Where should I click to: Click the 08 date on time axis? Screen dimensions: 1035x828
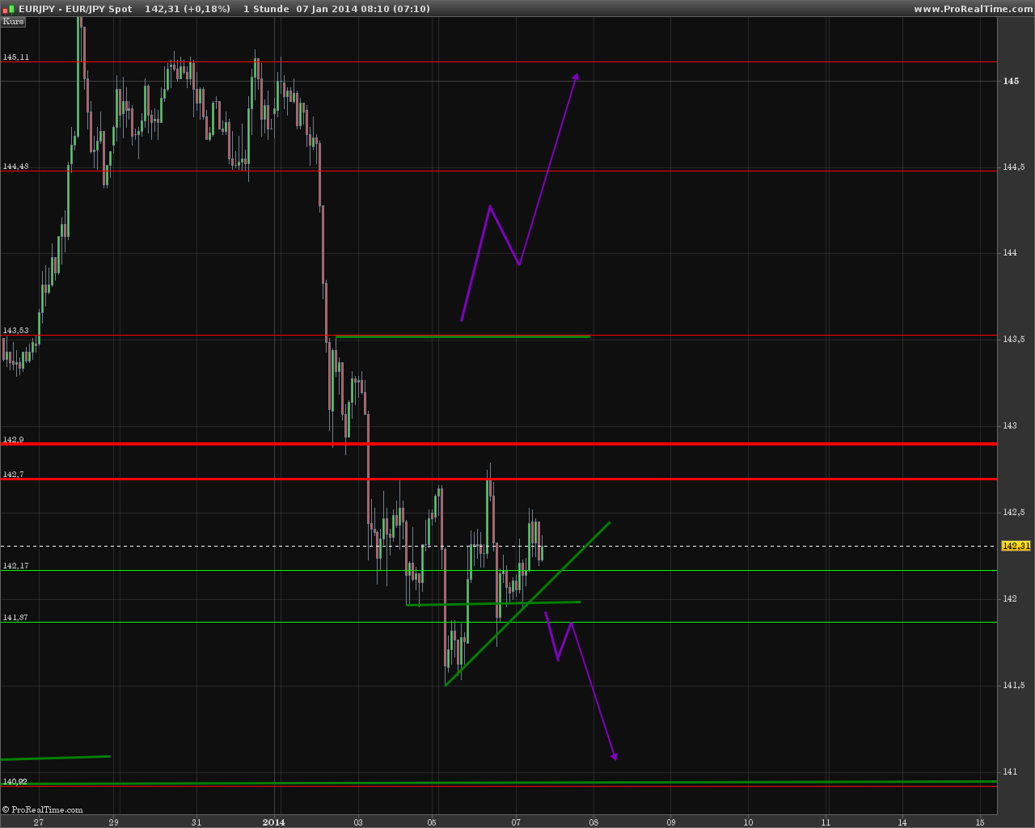(594, 822)
